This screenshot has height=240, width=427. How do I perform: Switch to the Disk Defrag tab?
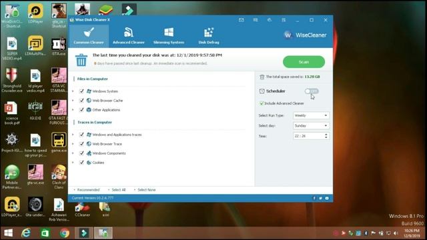click(x=209, y=36)
